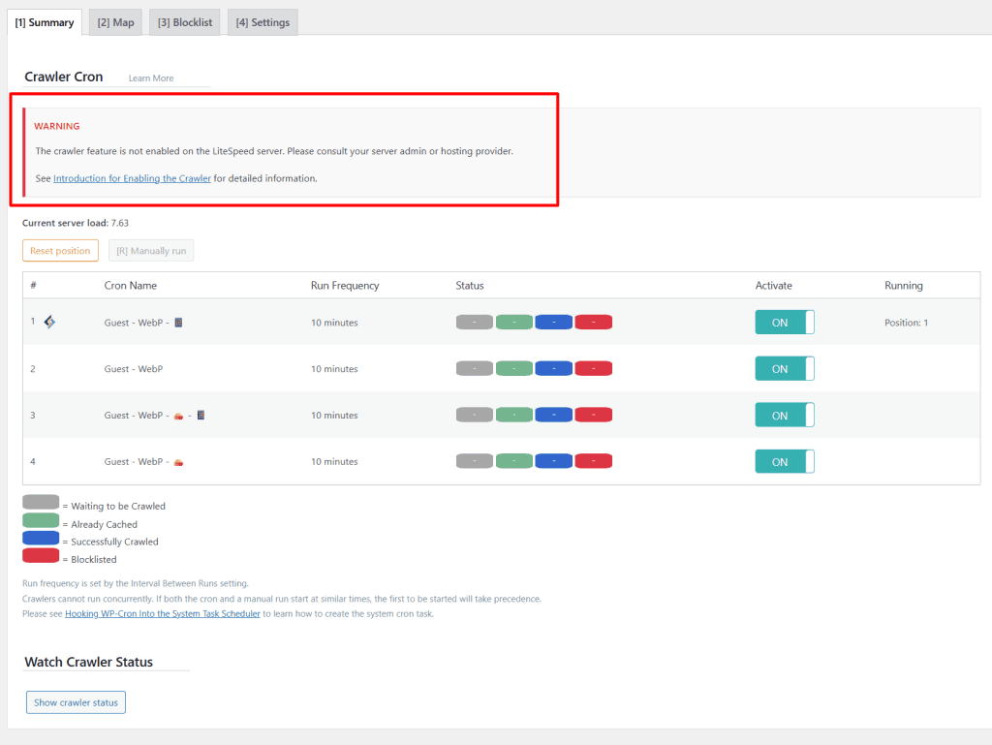Image resolution: width=992 pixels, height=745 pixels.
Task: Click the mobile icon in crawler 1 name
Action: point(177,321)
